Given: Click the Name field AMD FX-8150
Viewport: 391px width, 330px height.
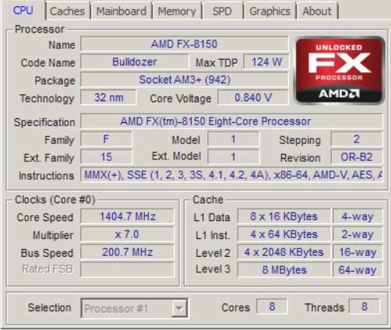Looking at the screenshot, I should pos(185,44).
